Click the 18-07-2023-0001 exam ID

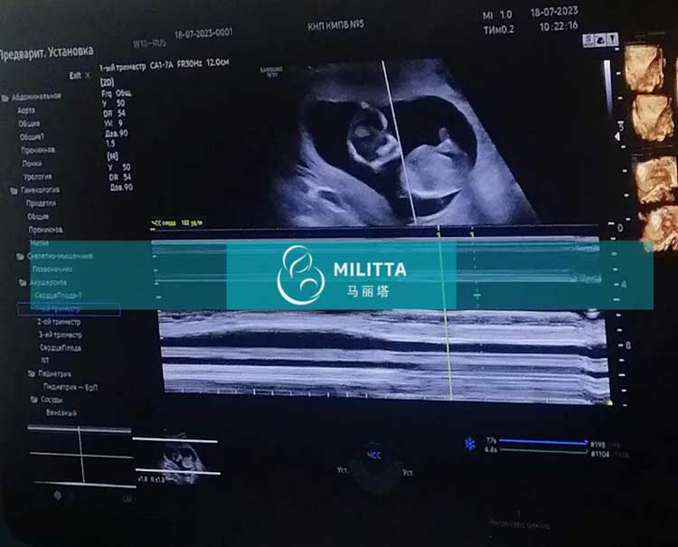(x=203, y=33)
